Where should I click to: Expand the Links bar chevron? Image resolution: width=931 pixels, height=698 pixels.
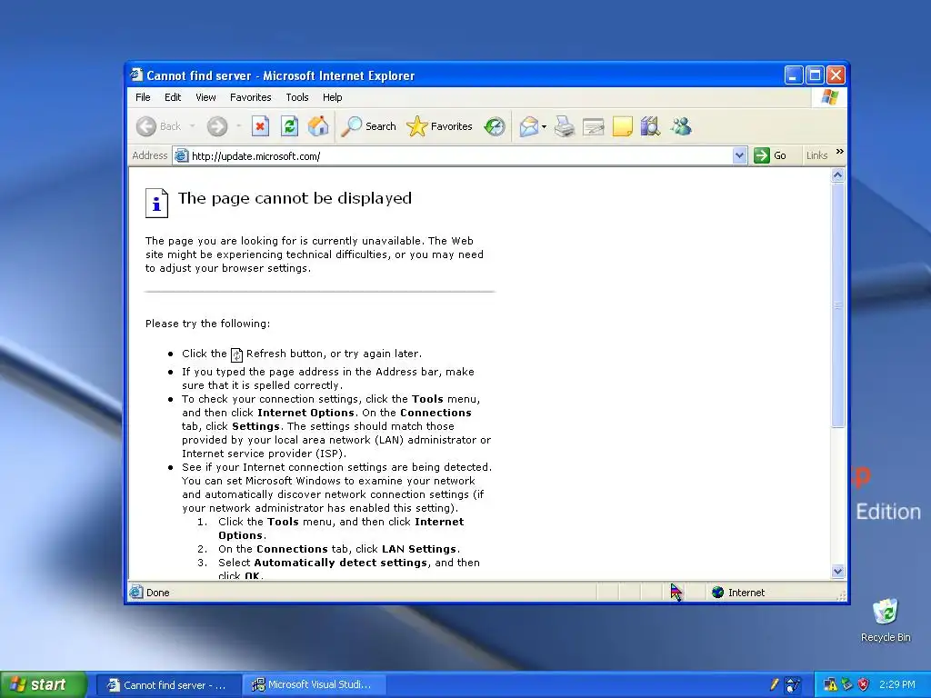pyautogui.click(x=839, y=152)
